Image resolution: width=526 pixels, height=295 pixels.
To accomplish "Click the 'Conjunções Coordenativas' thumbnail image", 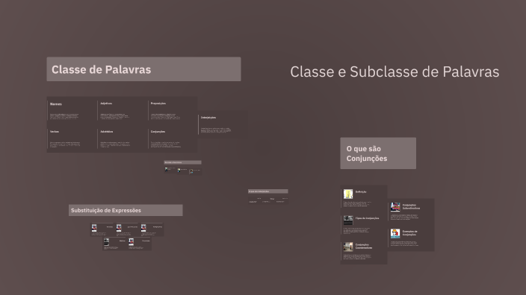I will click(348, 247).
